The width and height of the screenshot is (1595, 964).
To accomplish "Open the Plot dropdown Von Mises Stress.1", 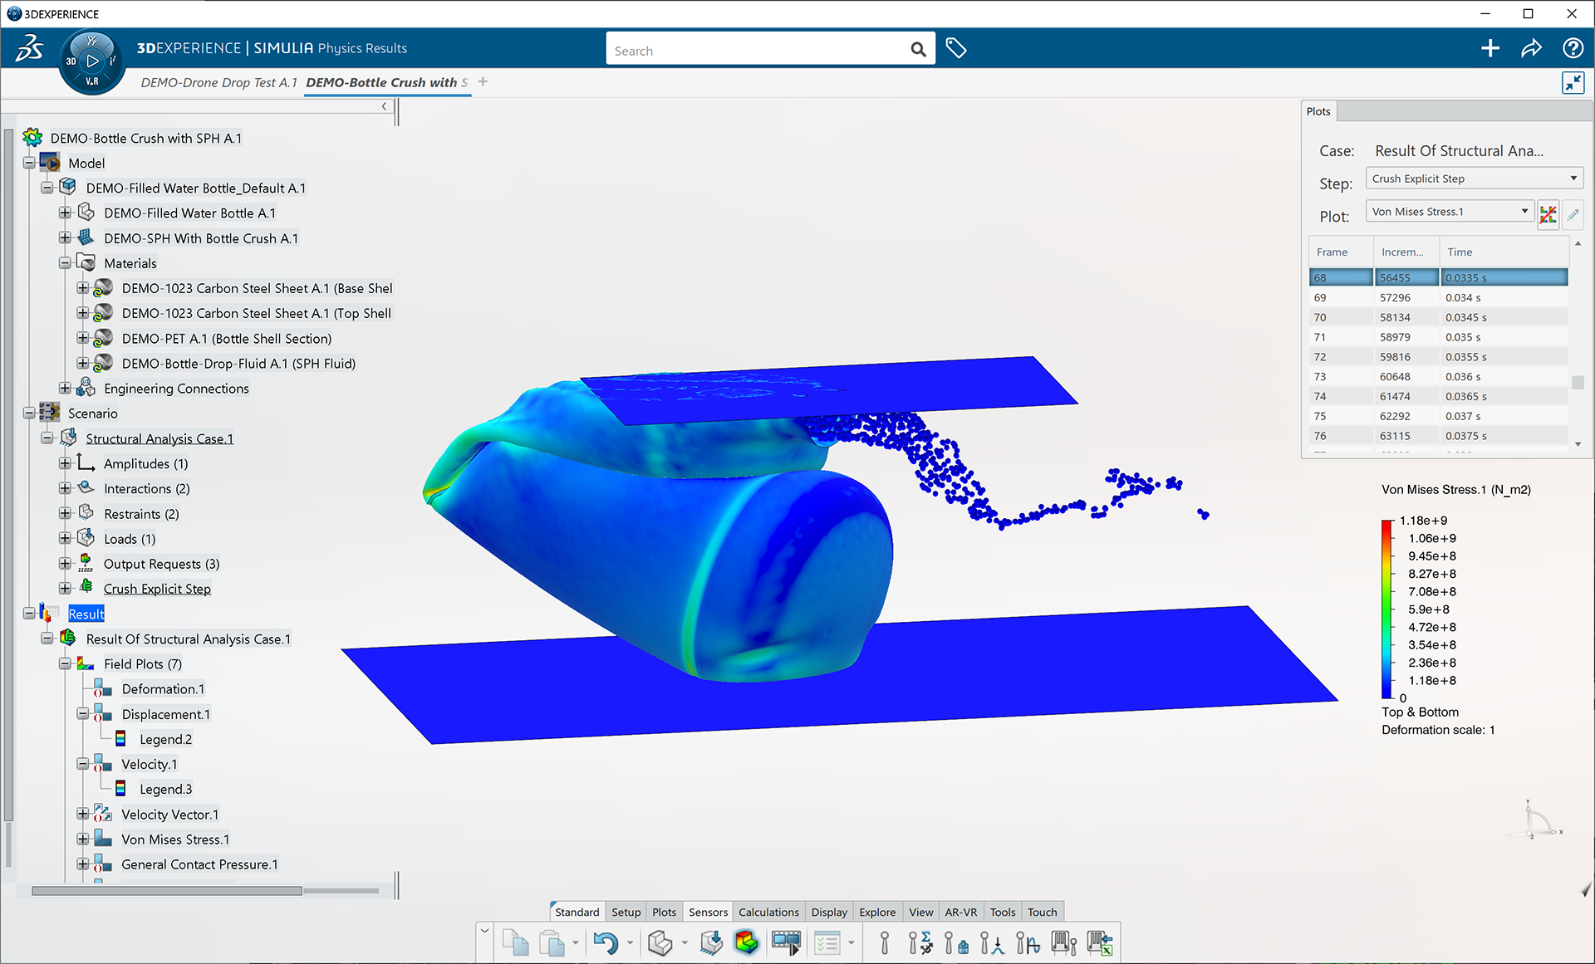I will pyautogui.click(x=1450, y=212).
